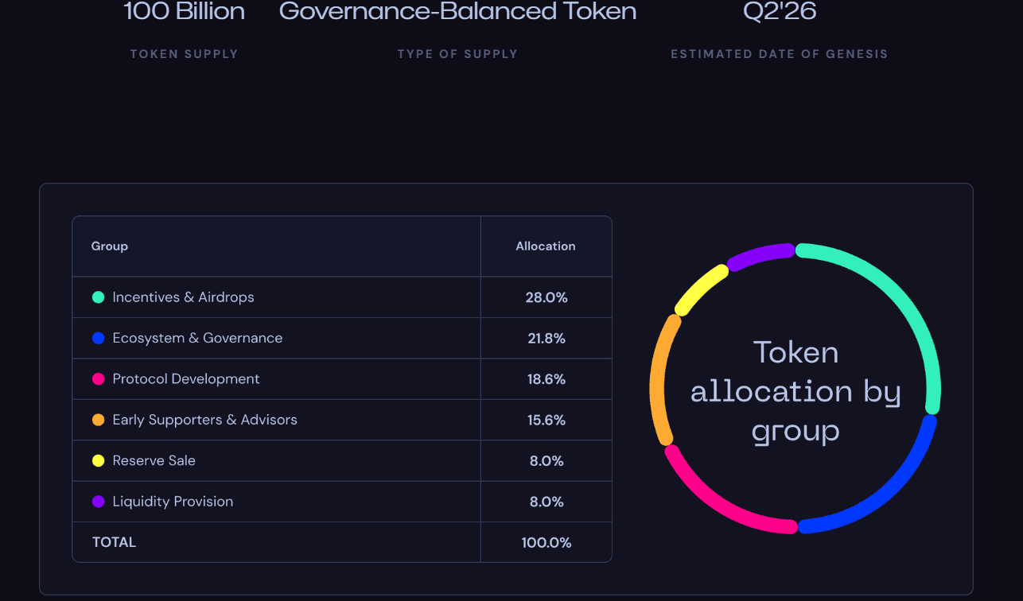
Task: Click Reserve Sale's 8.0% value
Action: point(547,461)
